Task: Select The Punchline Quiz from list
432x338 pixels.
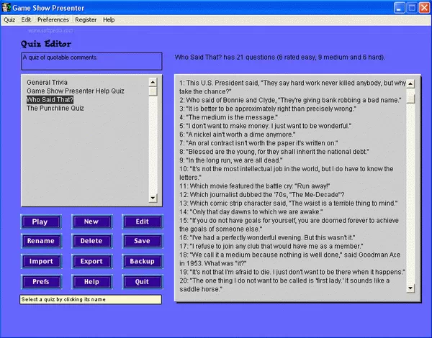Action: 55,109
